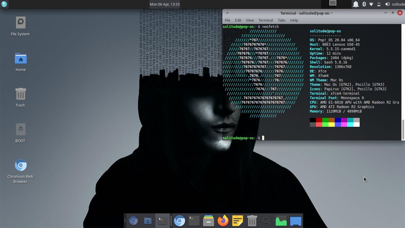Screen dimensions: 405x228
Task: Toggle Bluetooth from the system tray
Action: coord(364,4)
